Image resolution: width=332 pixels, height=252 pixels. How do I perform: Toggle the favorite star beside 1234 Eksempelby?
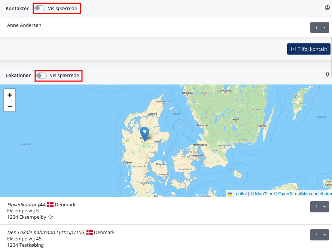pos(50,217)
